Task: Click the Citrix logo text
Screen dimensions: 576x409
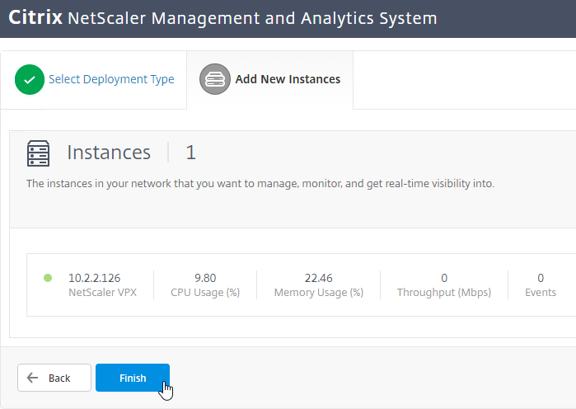Action: coord(35,17)
